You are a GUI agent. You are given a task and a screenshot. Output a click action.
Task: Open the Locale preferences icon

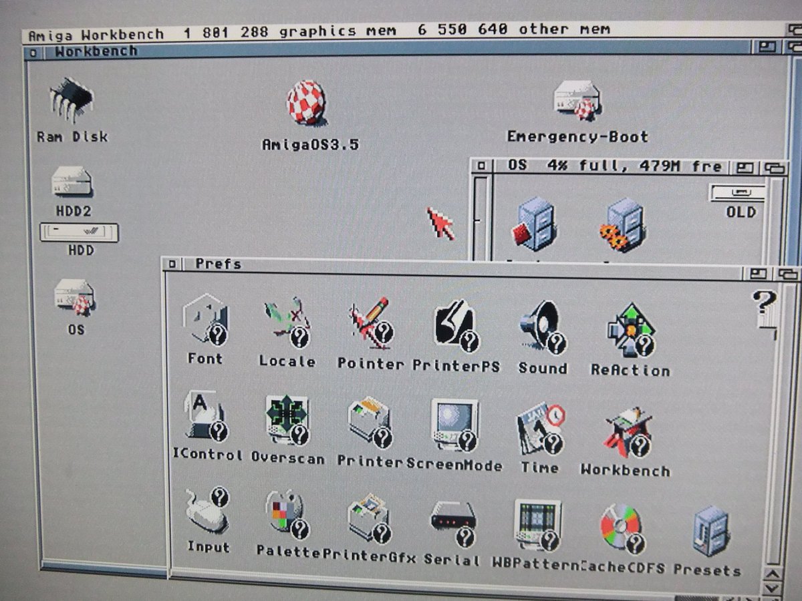287,322
